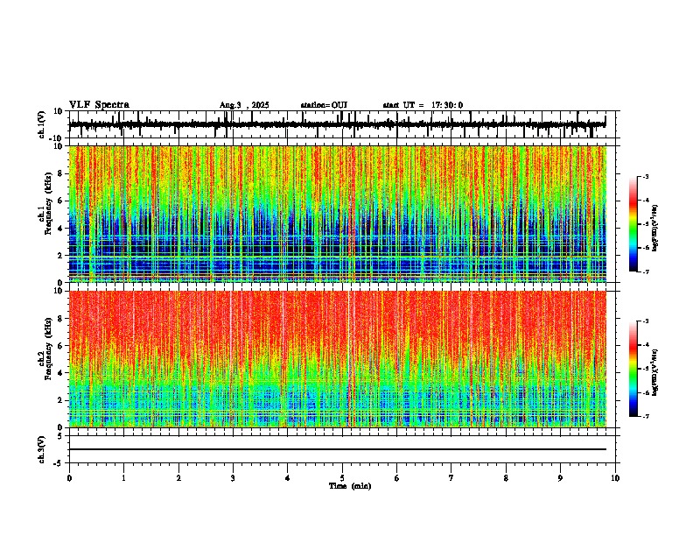
Task: Click the ch.2 colorbar log(PSD) unit label
Action: (x=655, y=372)
